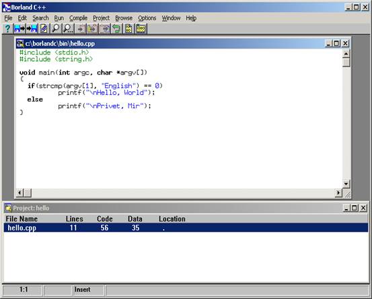The height and width of the screenshot is (299, 372).
Task: Click the Search magnifier toolbar icon
Action: click(x=56, y=29)
